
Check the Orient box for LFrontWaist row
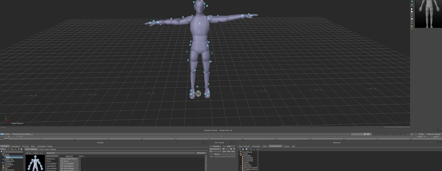(80, 163)
